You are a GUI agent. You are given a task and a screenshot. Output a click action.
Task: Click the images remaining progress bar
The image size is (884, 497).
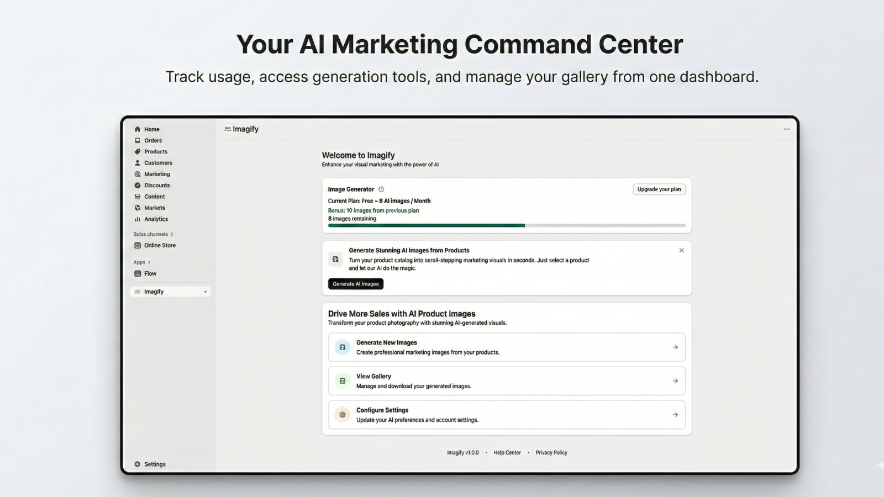click(x=506, y=225)
